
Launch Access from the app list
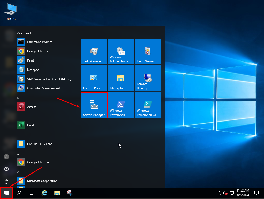point(46,107)
